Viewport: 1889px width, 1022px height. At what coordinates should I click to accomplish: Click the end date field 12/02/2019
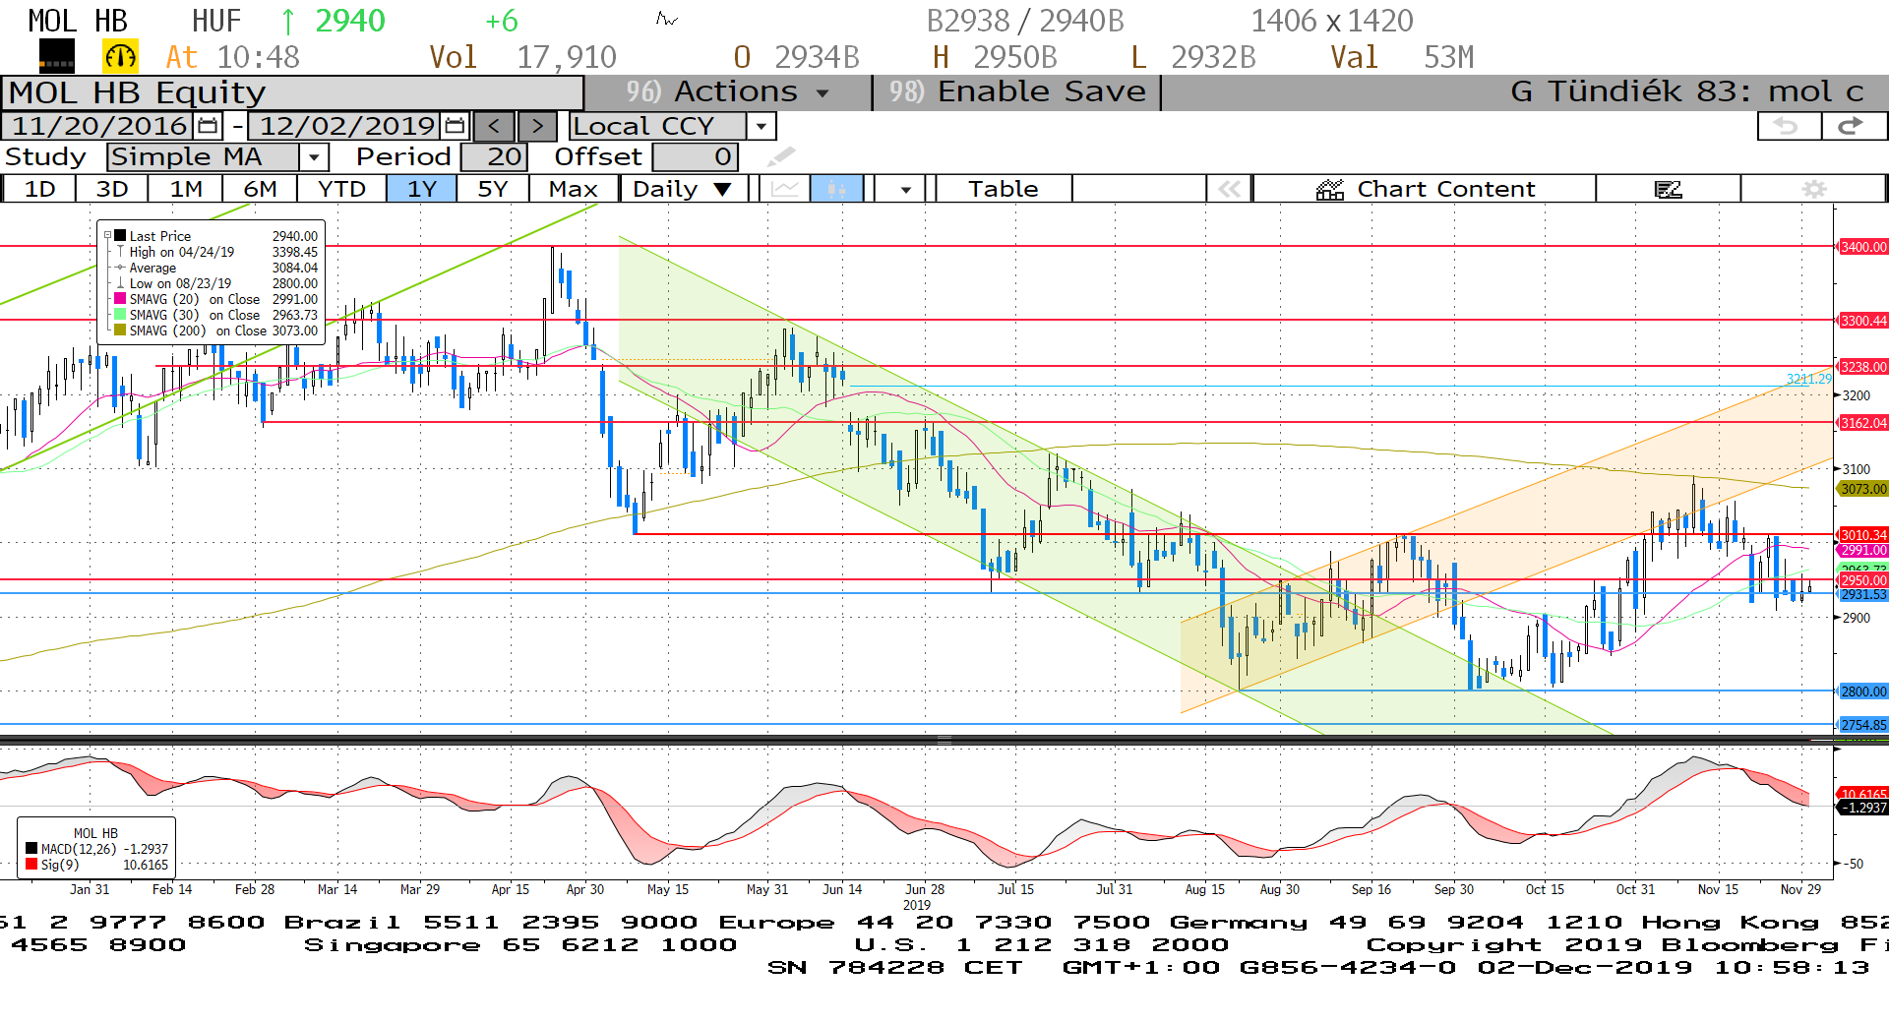(x=346, y=126)
